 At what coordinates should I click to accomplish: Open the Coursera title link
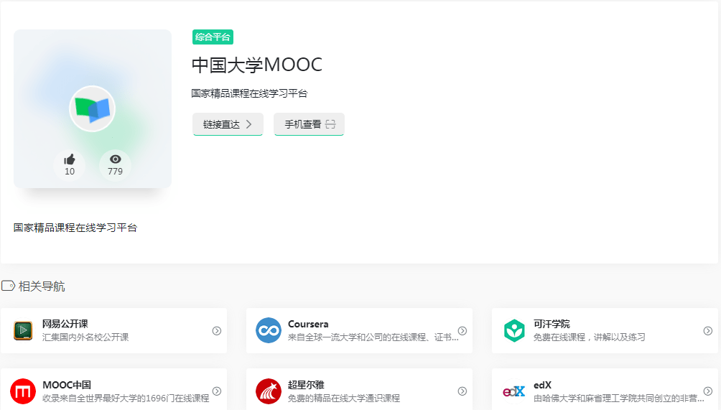pos(308,324)
